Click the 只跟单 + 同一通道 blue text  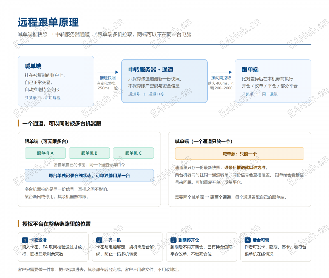(x=260, y=94)
